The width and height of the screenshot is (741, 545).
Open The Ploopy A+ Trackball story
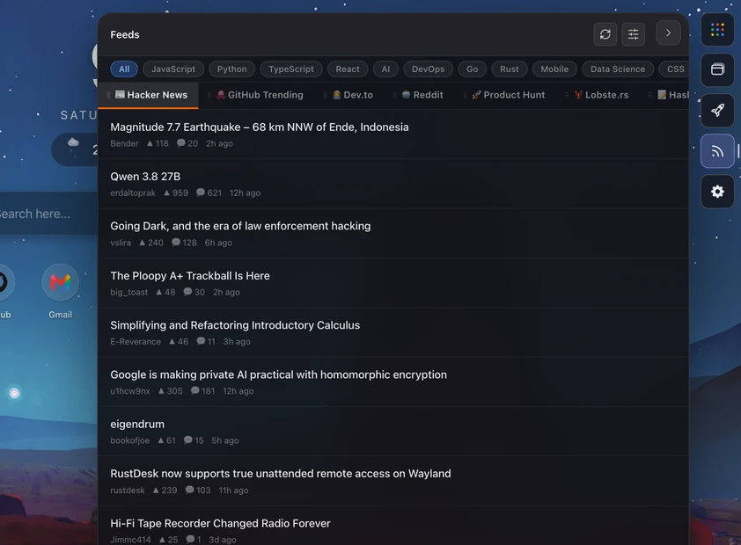[x=190, y=275]
